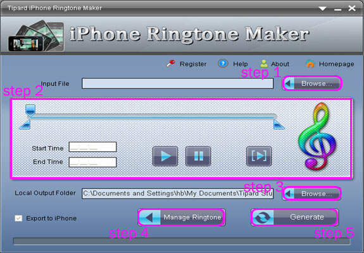Click the Help link text
This screenshot has width=364, height=253.
[x=241, y=64]
